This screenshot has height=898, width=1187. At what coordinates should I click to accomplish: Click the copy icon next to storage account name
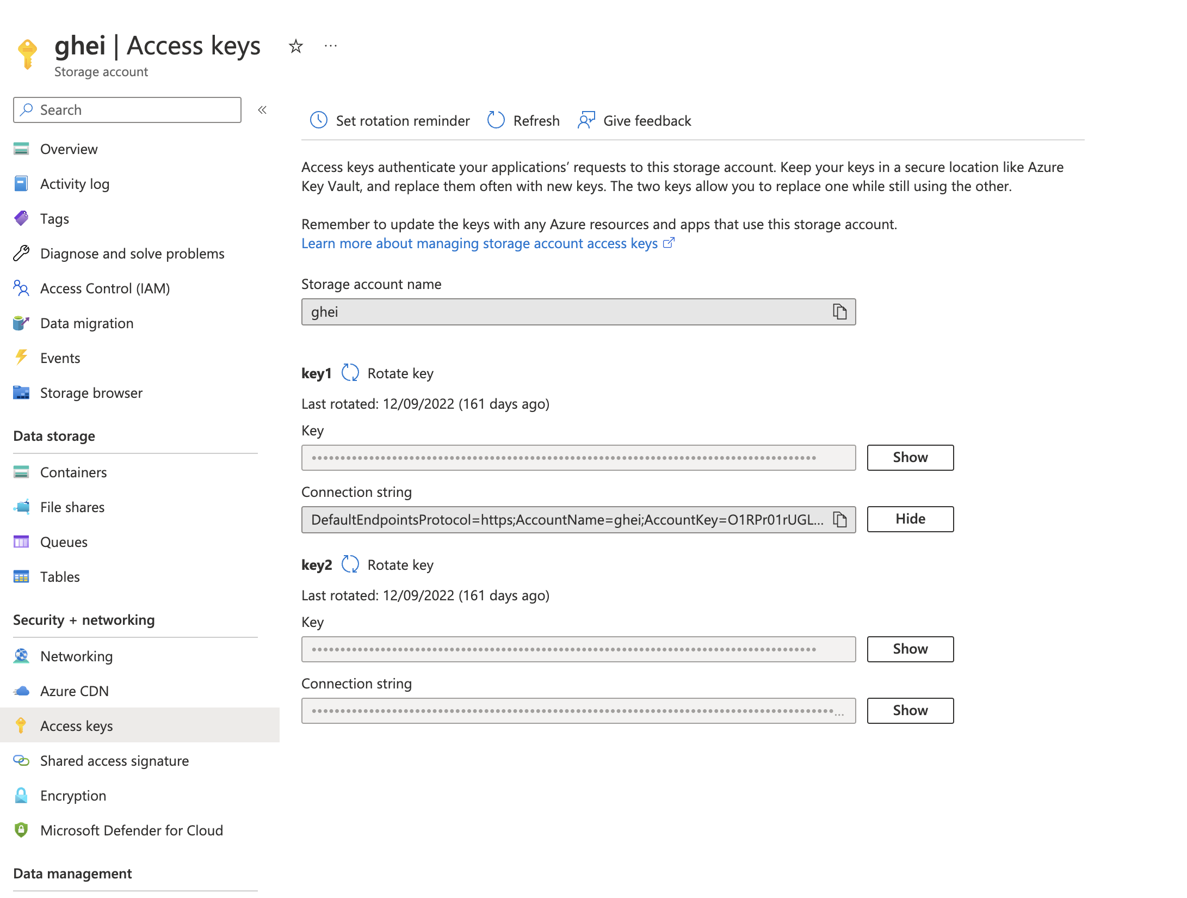coord(840,312)
